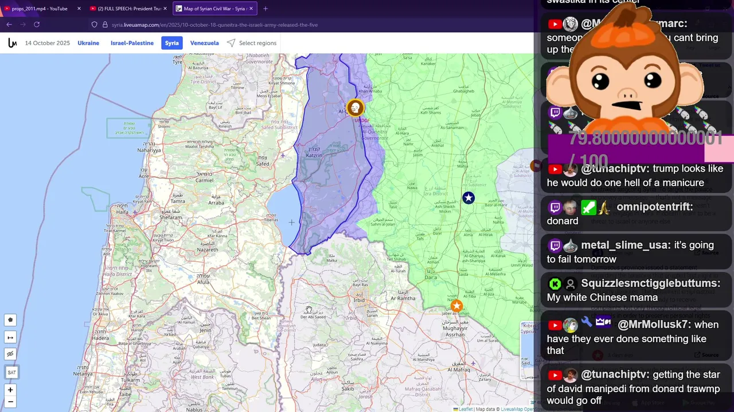Image resolution: width=734 pixels, height=412 pixels.
Task: Toggle the SAT satellite map layer
Action: (11, 373)
